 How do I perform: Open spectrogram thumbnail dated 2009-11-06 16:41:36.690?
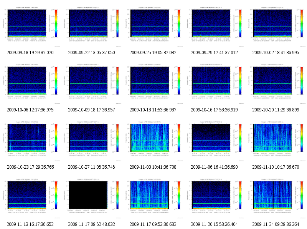point(215,141)
